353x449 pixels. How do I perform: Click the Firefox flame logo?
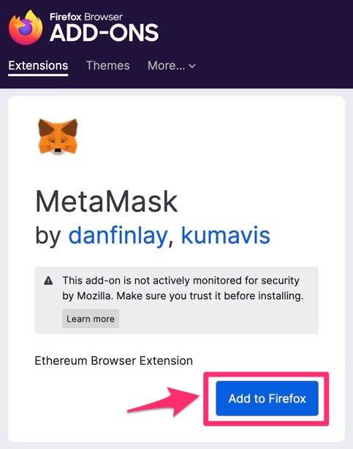click(26, 28)
